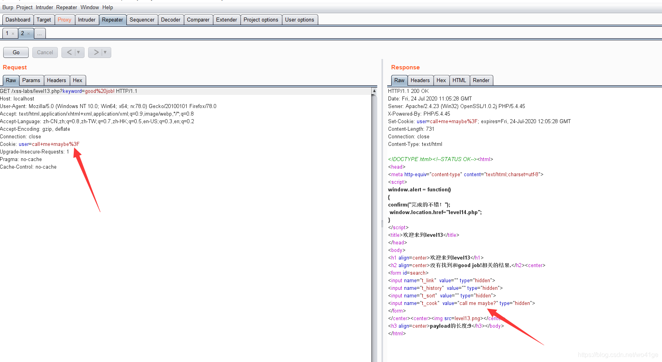Switch to the Target tab
Screen dimensions: 662x362
coord(44,20)
